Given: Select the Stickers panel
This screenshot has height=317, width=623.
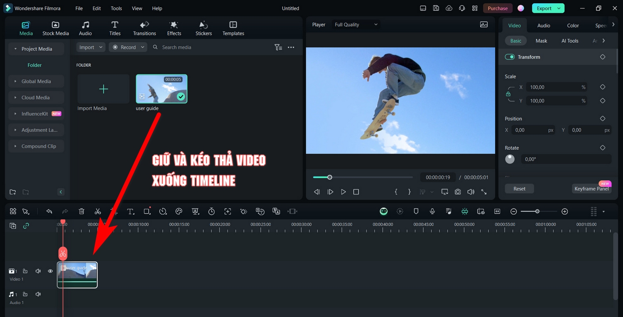Looking at the screenshot, I should pyautogui.click(x=204, y=28).
